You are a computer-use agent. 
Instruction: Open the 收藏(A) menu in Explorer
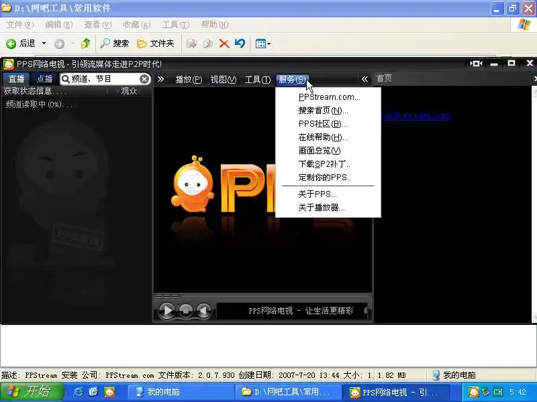tap(137, 25)
